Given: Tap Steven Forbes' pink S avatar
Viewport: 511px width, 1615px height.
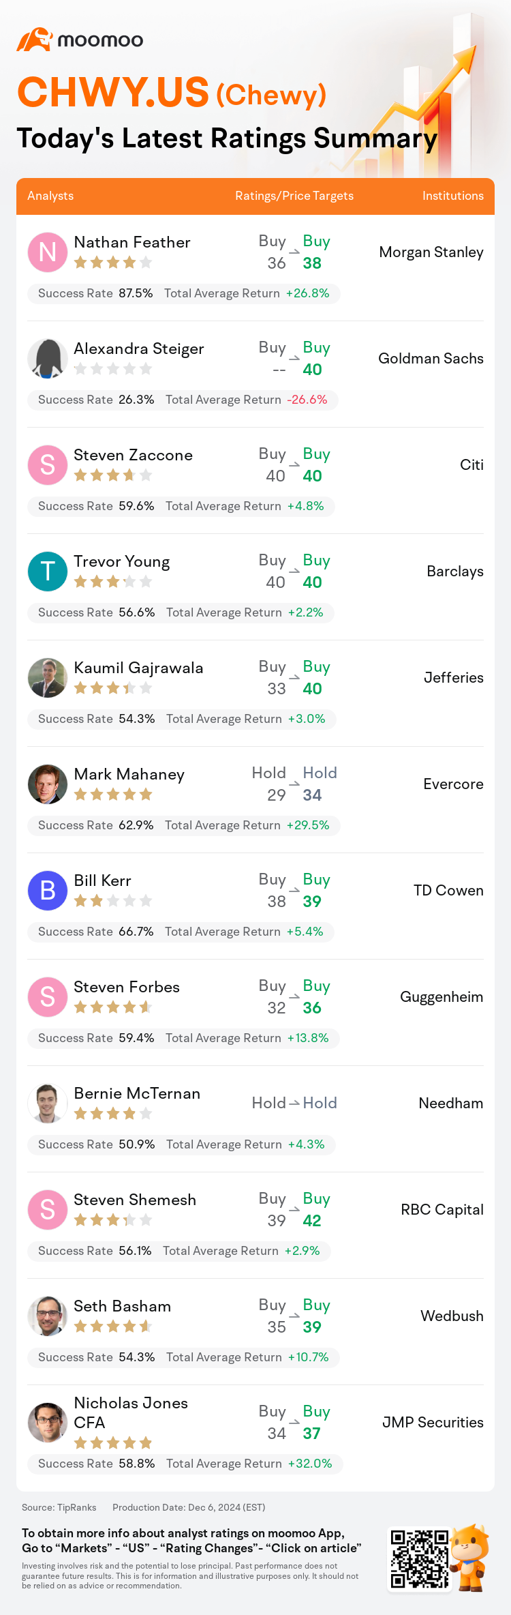Looking at the screenshot, I should coord(48,997).
